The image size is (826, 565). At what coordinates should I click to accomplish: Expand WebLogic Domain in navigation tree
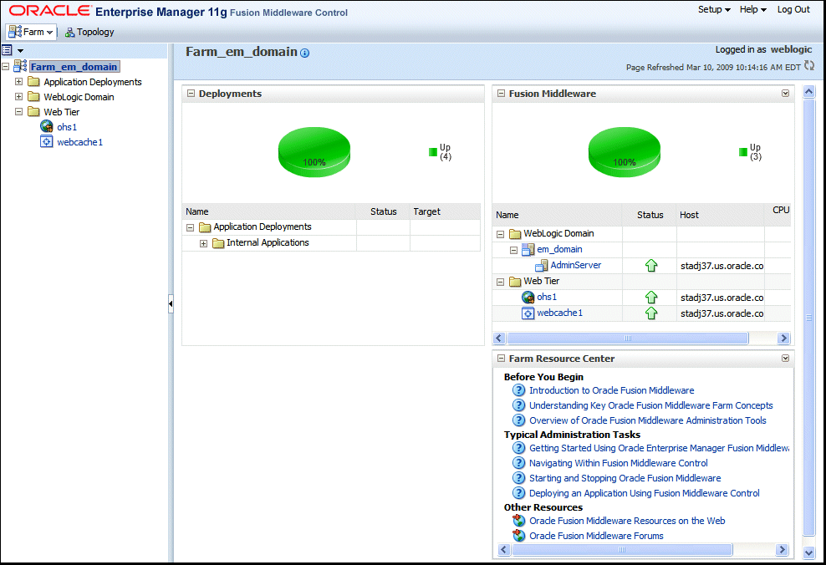(x=18, y=96)
